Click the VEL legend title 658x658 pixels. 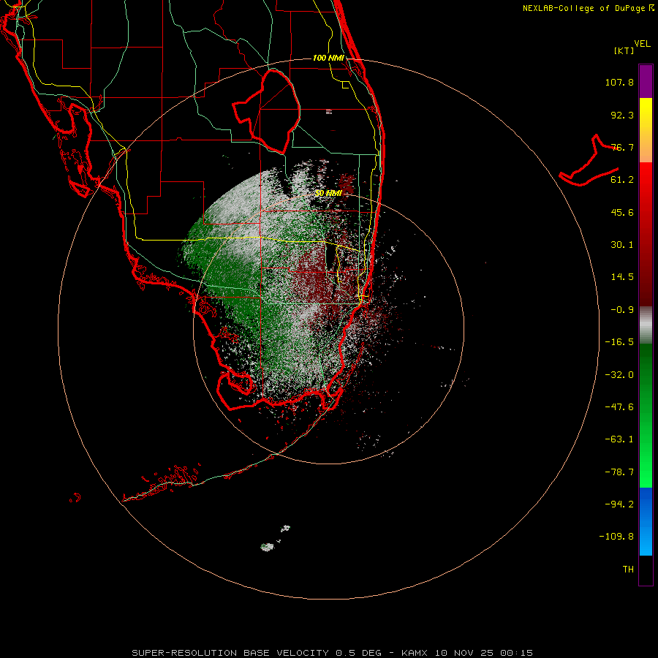click(x=642, y=44)
